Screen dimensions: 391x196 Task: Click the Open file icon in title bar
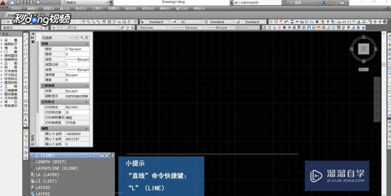[19, 2]
